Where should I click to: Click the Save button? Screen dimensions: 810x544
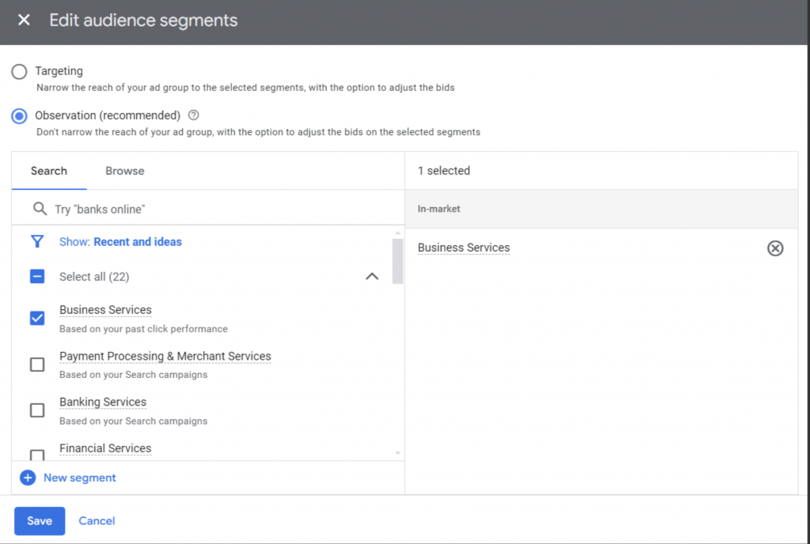point(40,521)
